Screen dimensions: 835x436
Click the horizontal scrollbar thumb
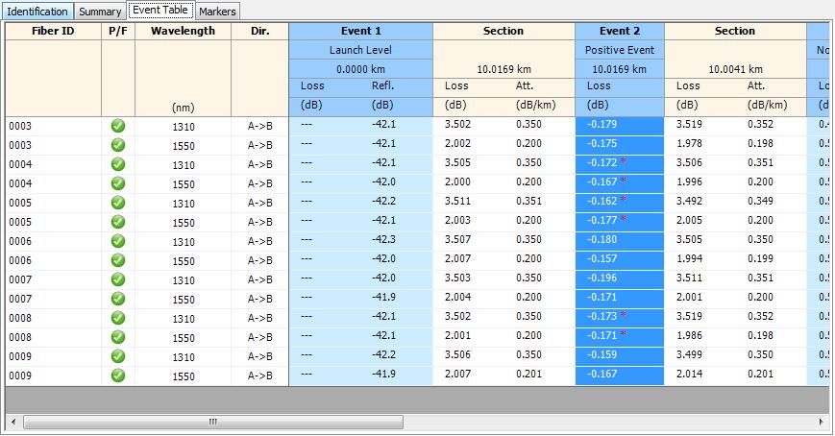[x=213, y=423]
